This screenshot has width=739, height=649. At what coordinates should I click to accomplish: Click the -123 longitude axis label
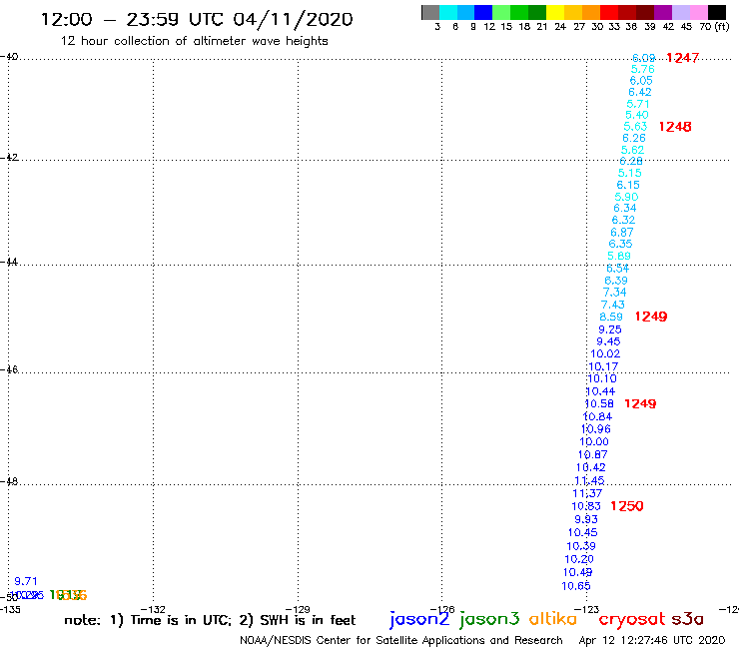587,609
